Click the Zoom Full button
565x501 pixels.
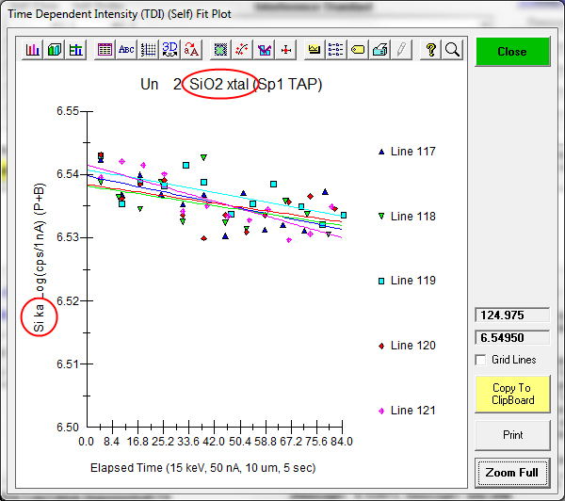point(512,471)
